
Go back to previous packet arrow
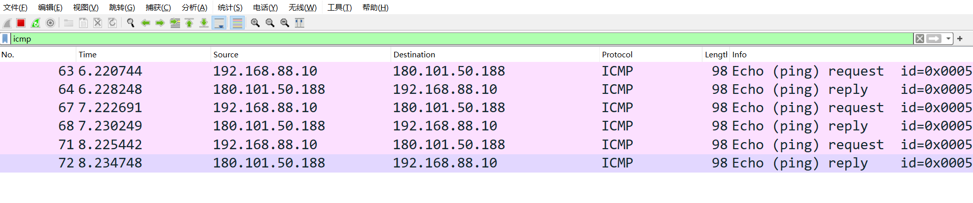coord(145,23)
